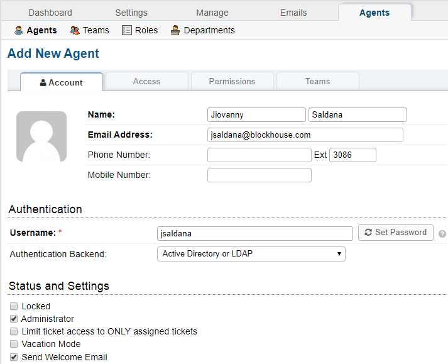448x364 pixels.
Task: Open the Emails main tab
Action: (x=293, y=13)
